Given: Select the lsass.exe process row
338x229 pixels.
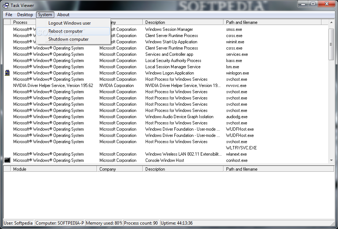Looking at the screenshot, I should (166, 61).
